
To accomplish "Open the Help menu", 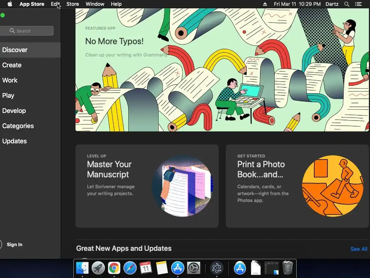I will tap(116, 4).
